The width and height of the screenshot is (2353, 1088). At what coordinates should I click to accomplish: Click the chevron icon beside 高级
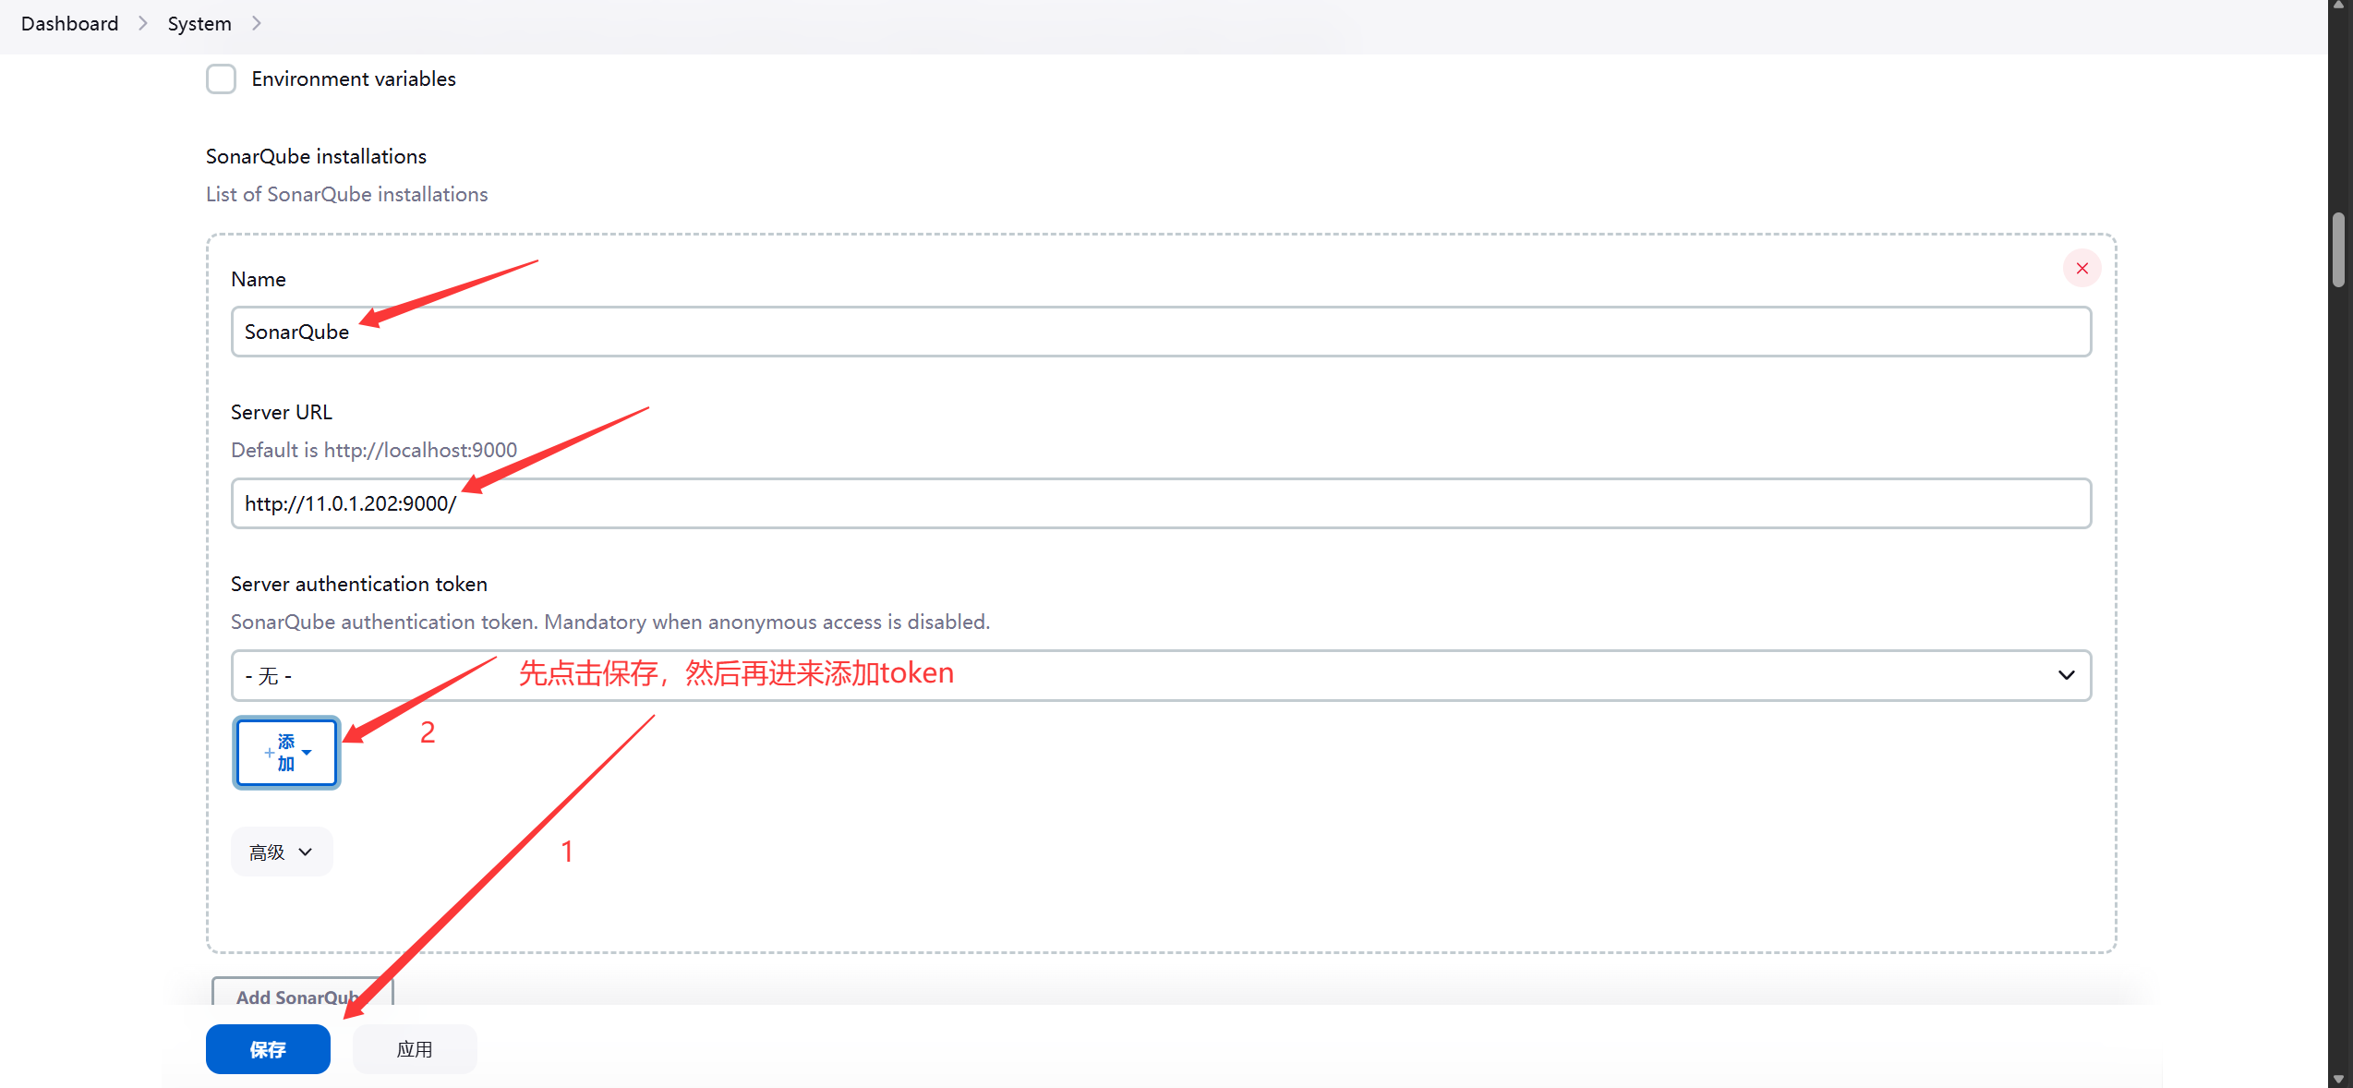[306, 852]
